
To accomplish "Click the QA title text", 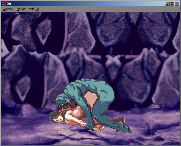I will point(9,4).
